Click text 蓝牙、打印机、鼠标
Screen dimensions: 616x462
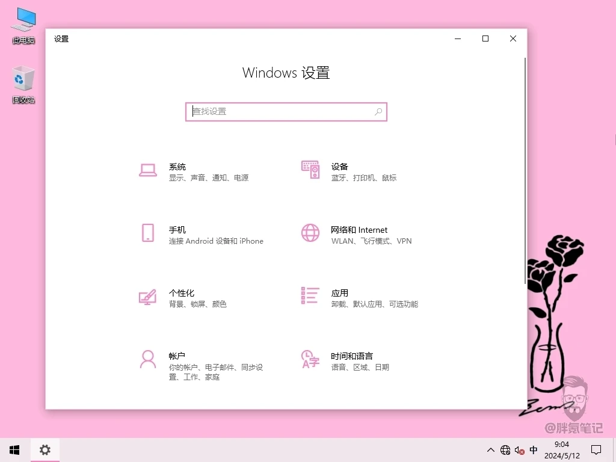coord(364,178)
